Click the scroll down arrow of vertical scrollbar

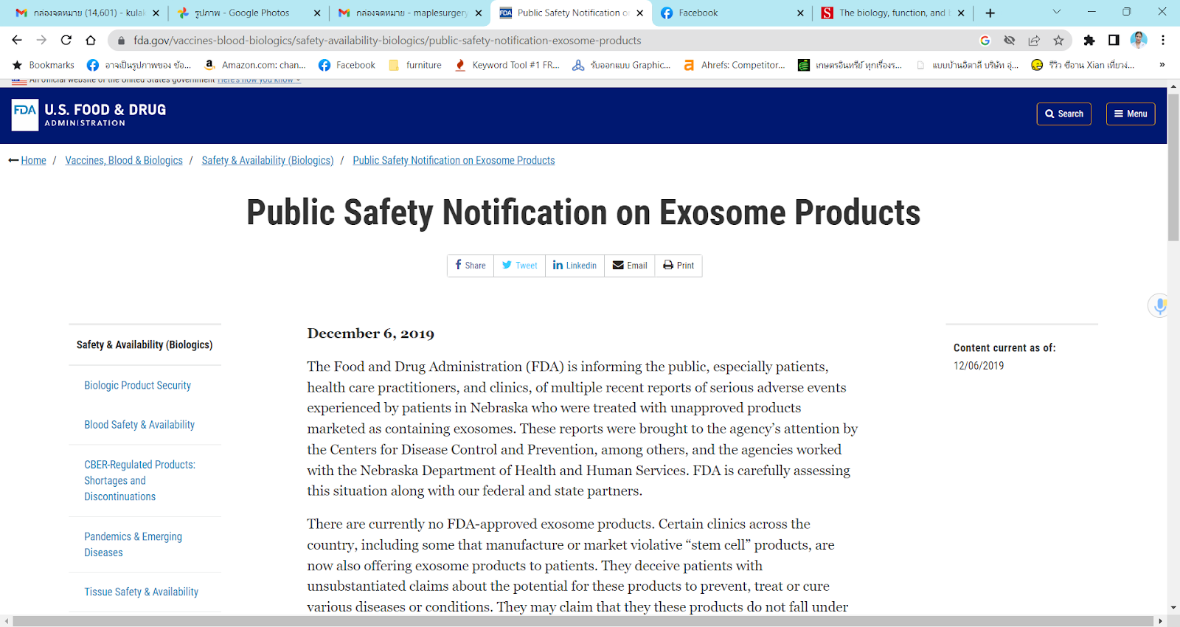pyautogui.click(x=1173, y=608)
